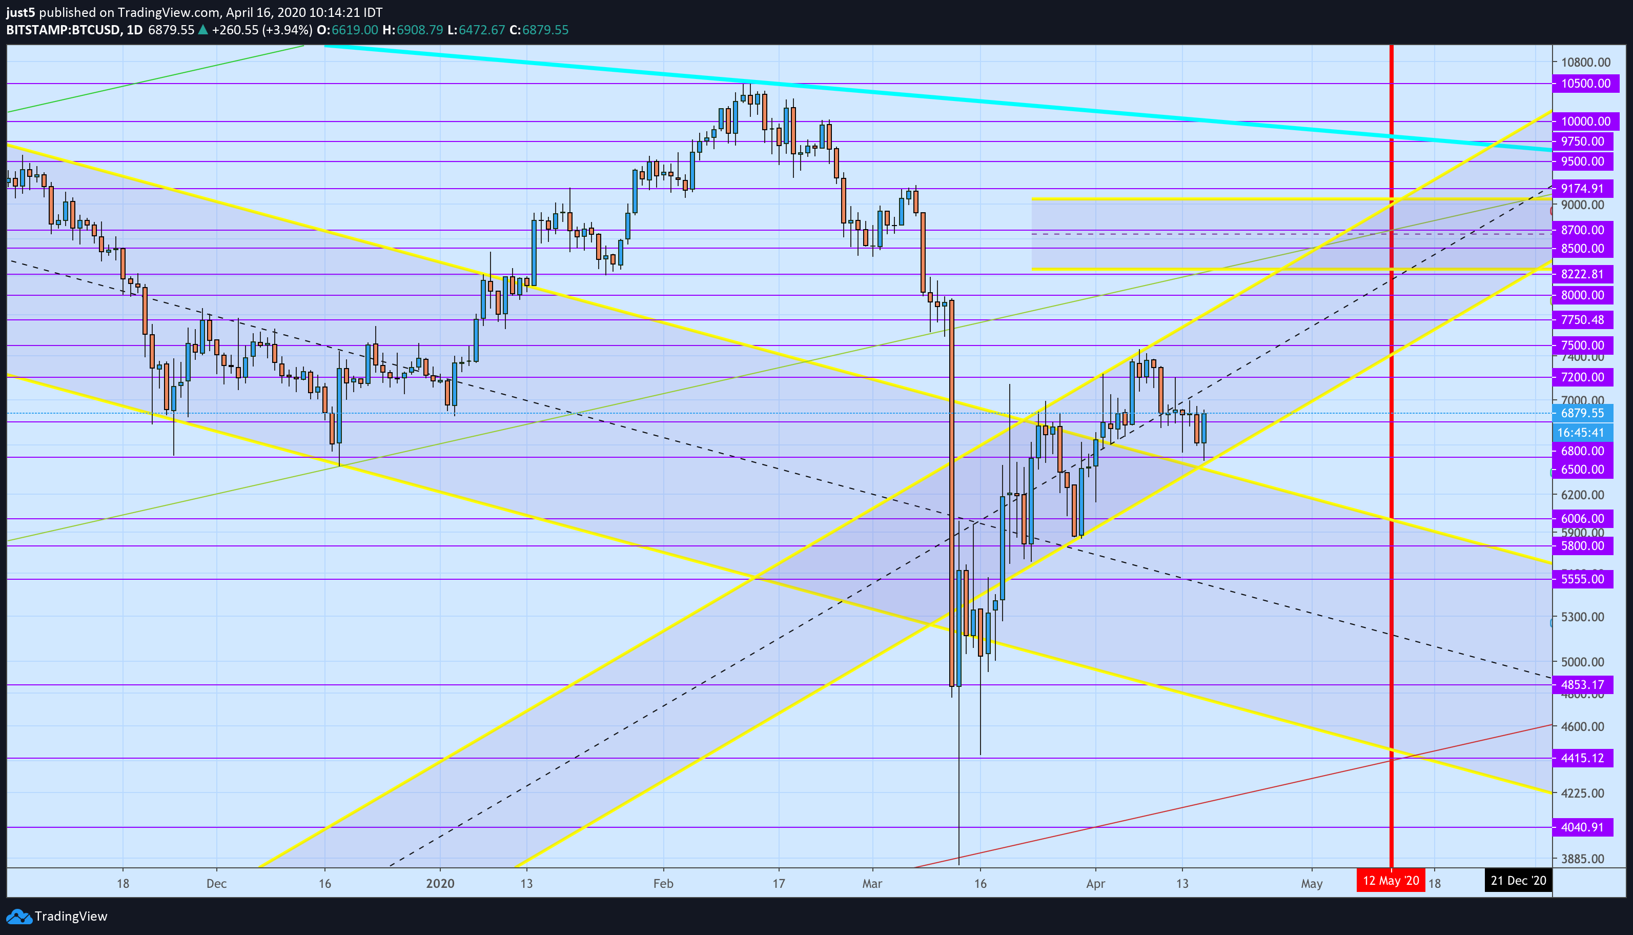1633x935 pixels.
Task: Click the TradingView logo icon
Action: pyautogui.click(x=18, y=917)
